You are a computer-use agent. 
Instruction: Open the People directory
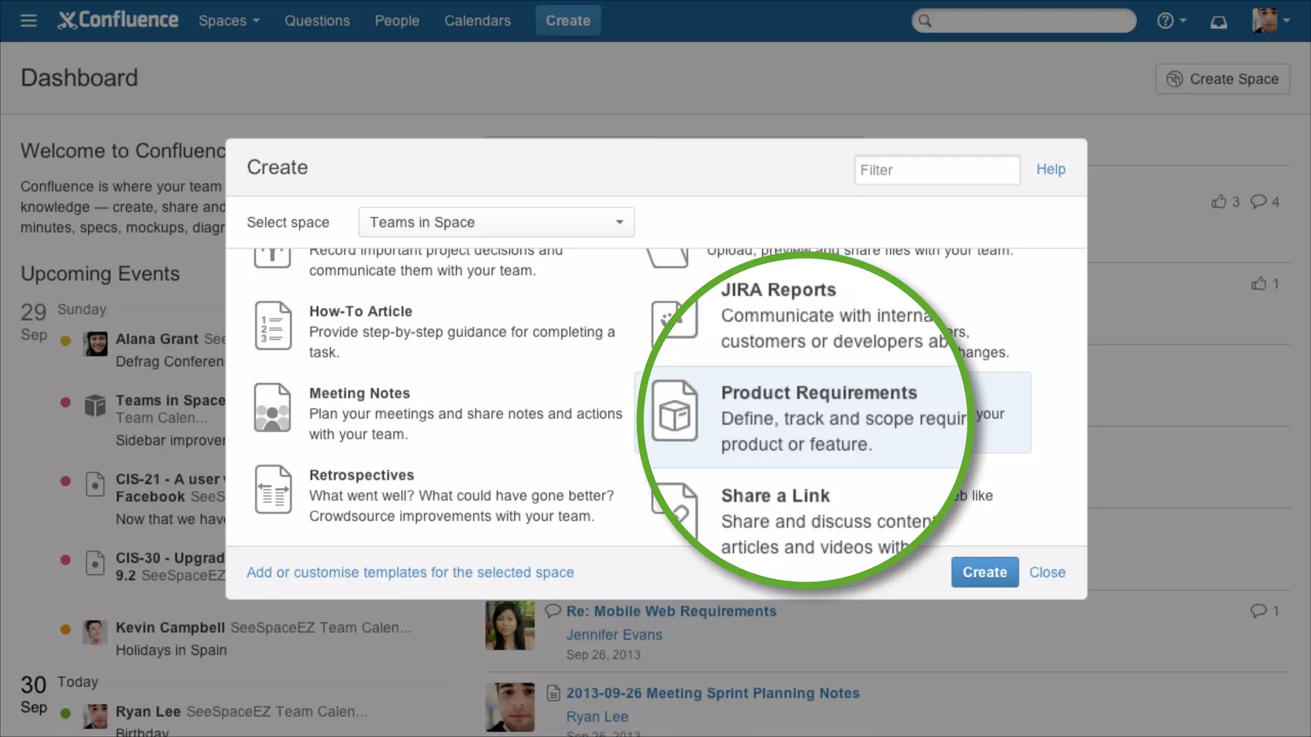396,20
